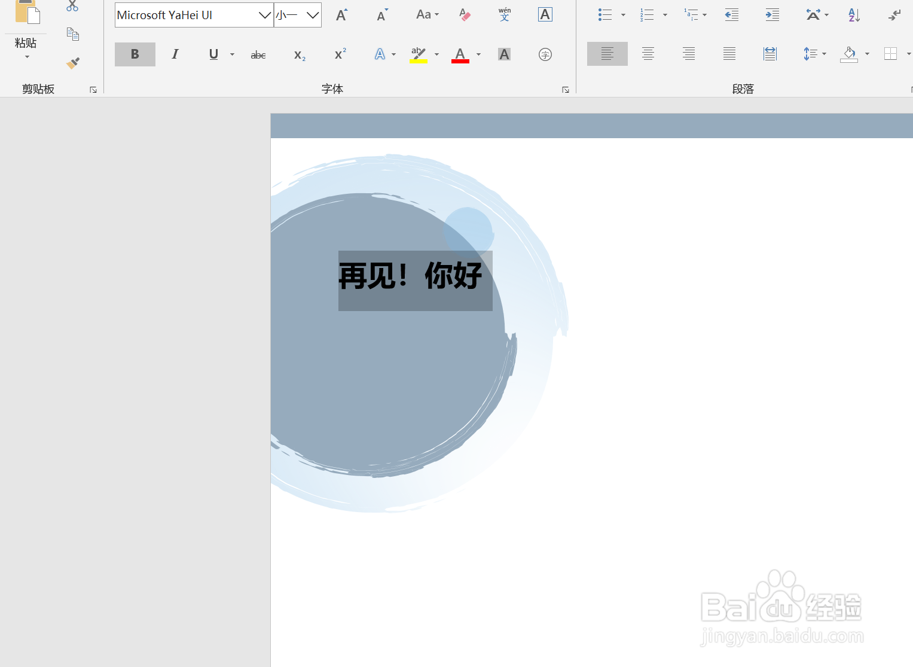Screen dimensions: 913x667
Task: Click the Paste clipboard icon
Action: (27, 12)
